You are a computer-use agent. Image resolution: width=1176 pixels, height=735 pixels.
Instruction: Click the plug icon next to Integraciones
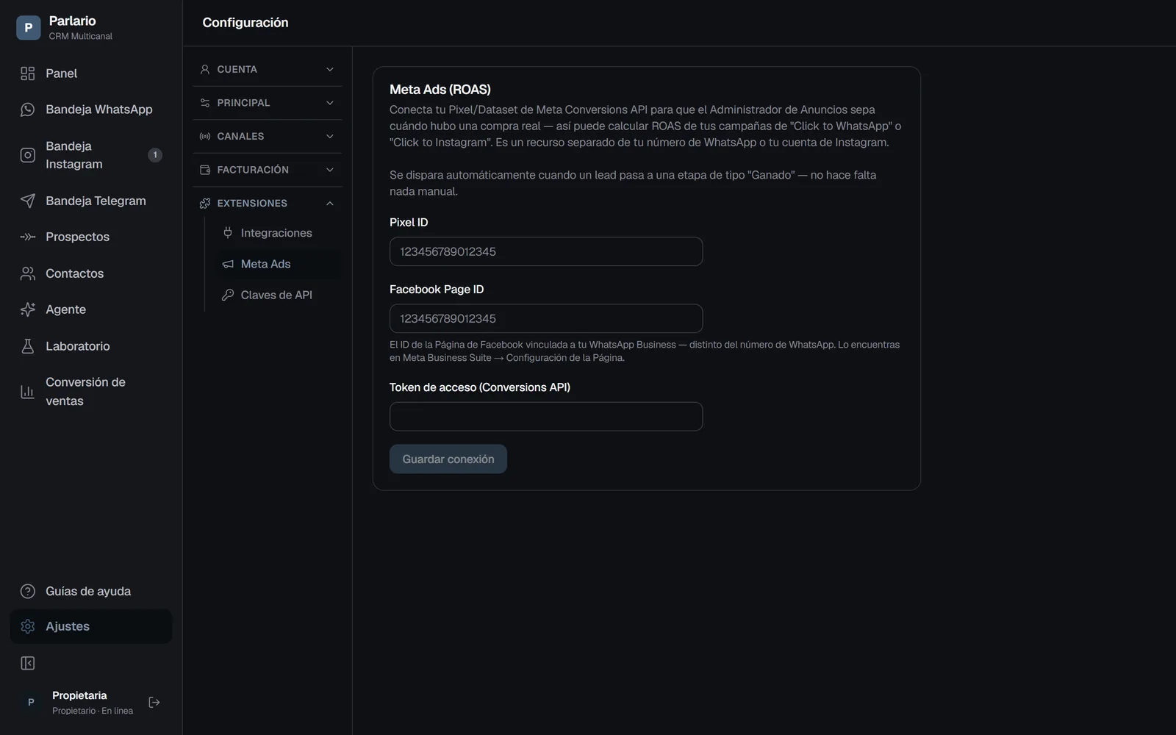tap(228, 233)
